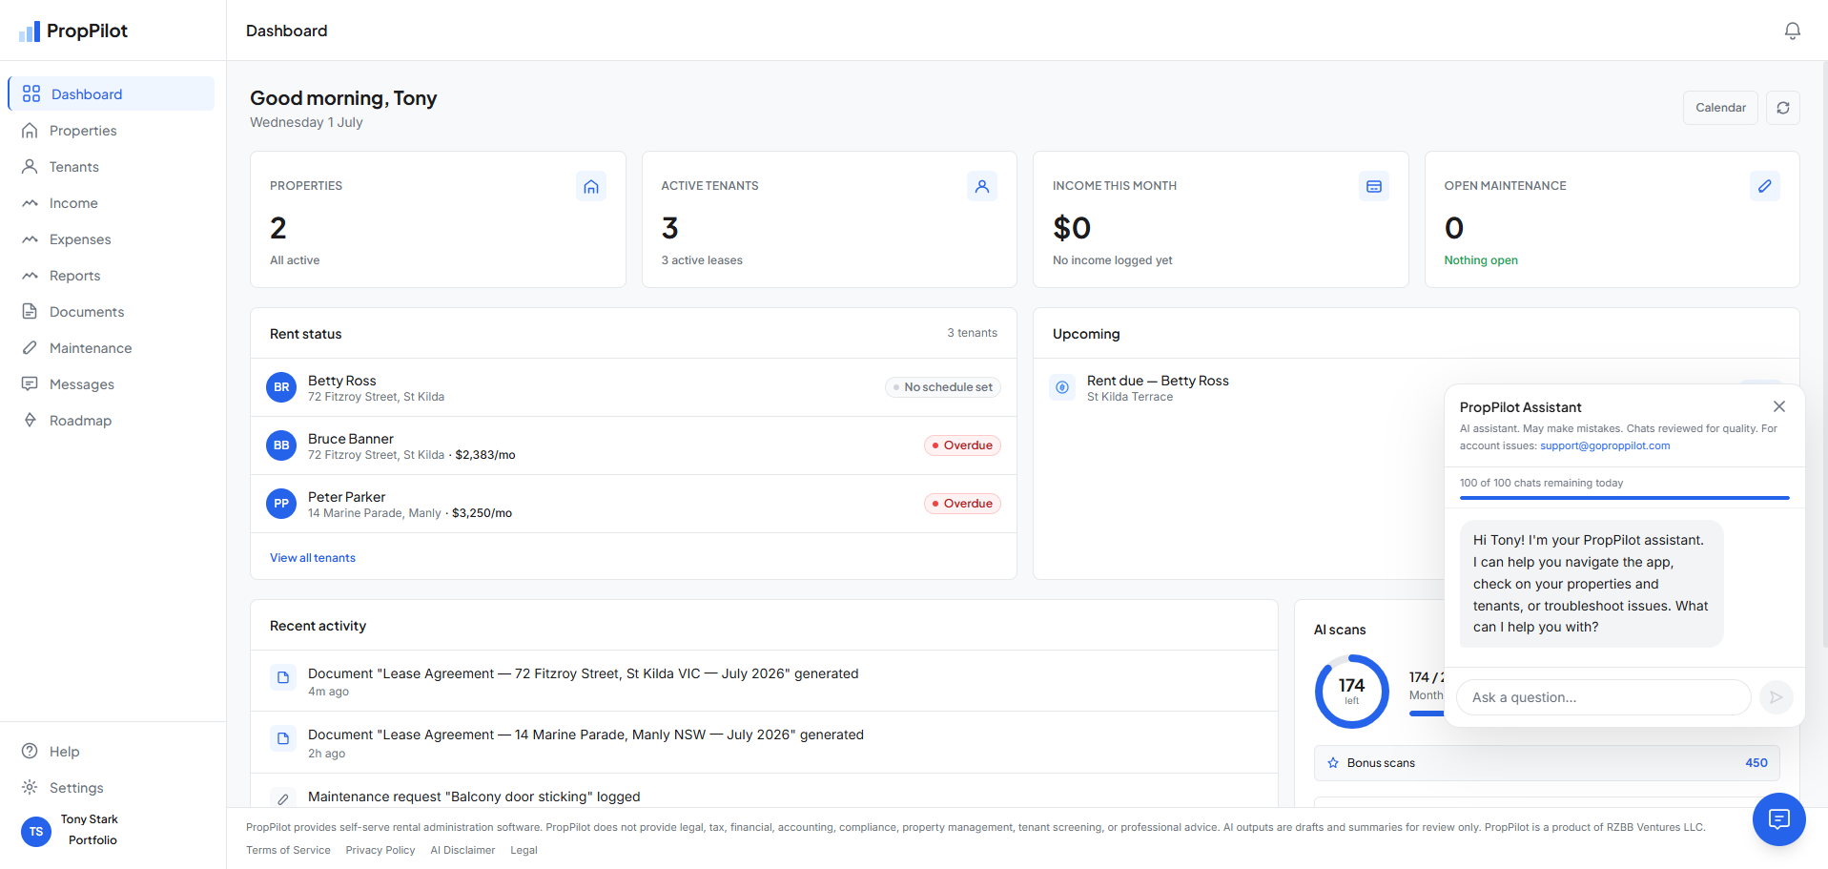1828x869 pixels.
Task: Open support@goproppilot.com email link
Action: [x=1605, y=445]
